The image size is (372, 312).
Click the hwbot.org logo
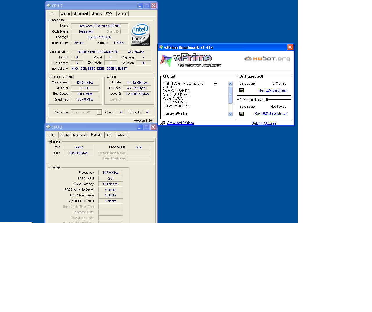(x=267, y=59)
